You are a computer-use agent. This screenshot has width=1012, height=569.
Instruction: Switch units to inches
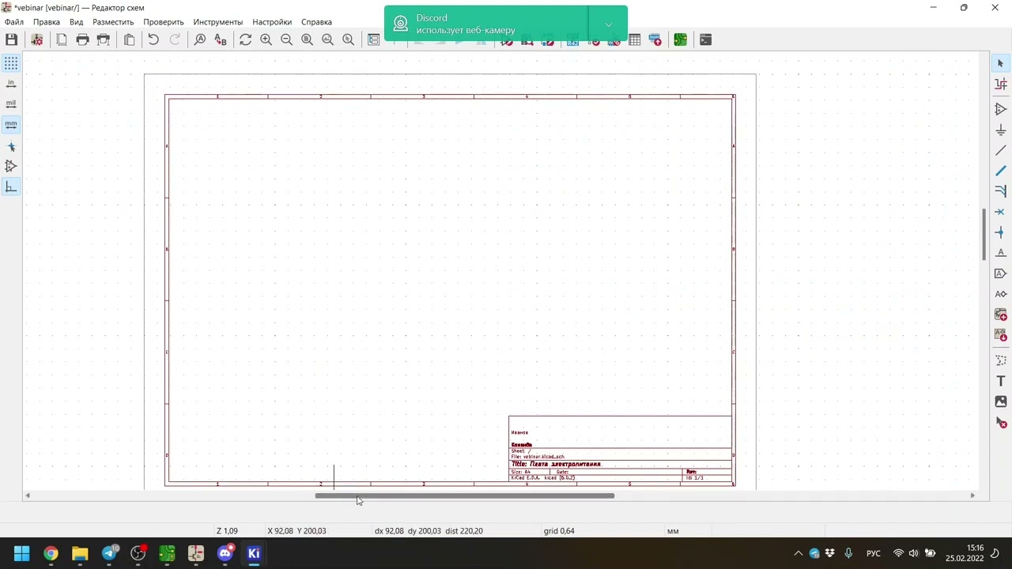(11, 84)
